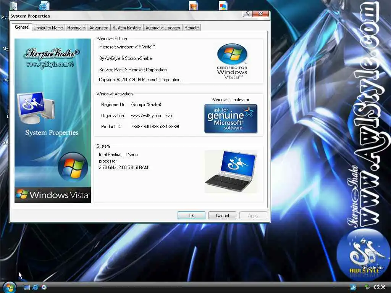
Task: Click the orange desktop icon at top
Action: click(x=193, y=5)
